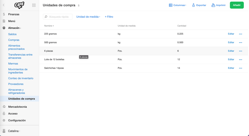249x136 pixels.
Task: Open Conteo de inventario
Action: tap(21, 78)
